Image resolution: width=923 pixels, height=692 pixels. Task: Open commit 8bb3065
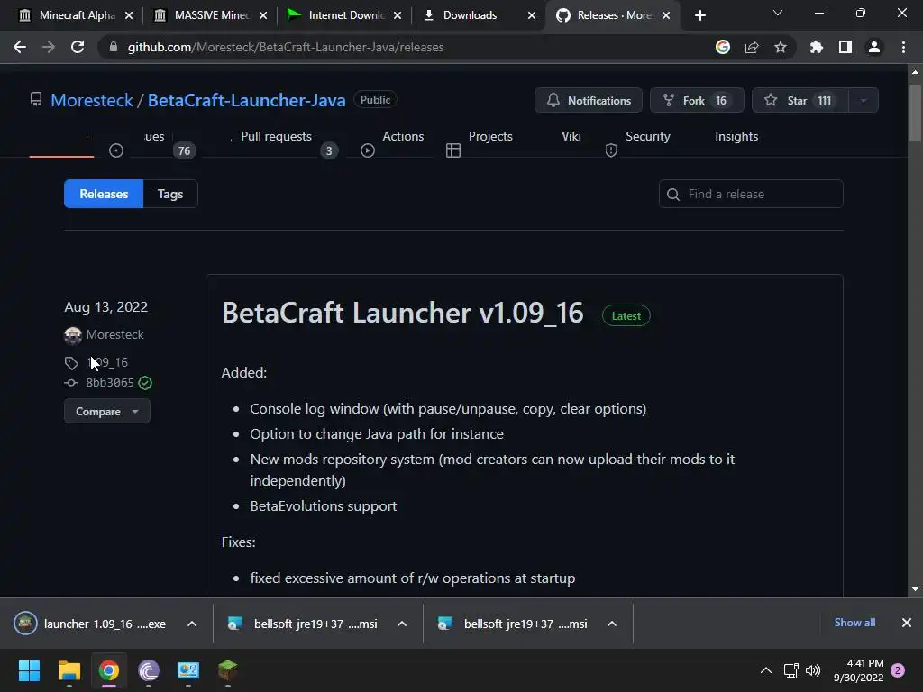(109, 382)
